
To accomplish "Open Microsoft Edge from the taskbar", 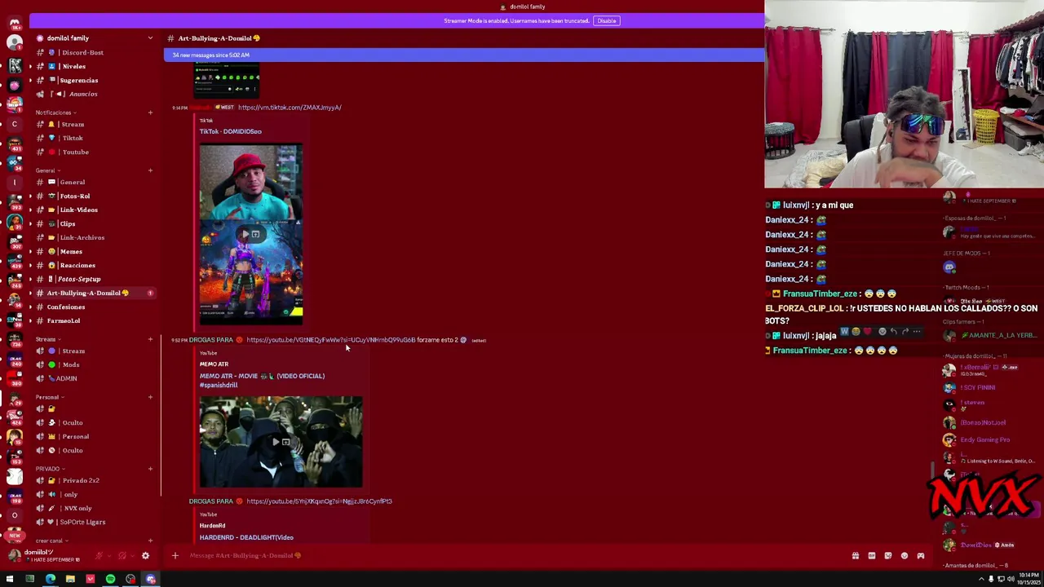I will pyautogui.click(x=50, y=579).
